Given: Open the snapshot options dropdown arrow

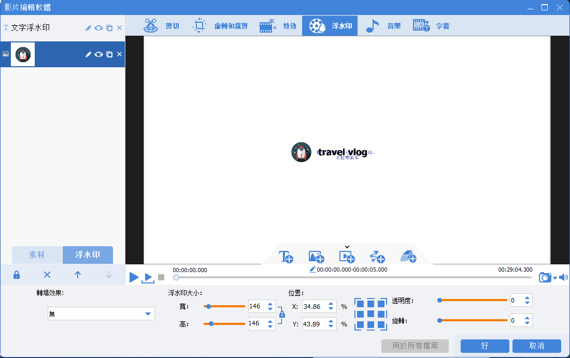Looking at the screenshot, I should (x=555, y=278).
